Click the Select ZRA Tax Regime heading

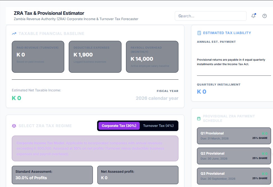click(x=45, y=126)
